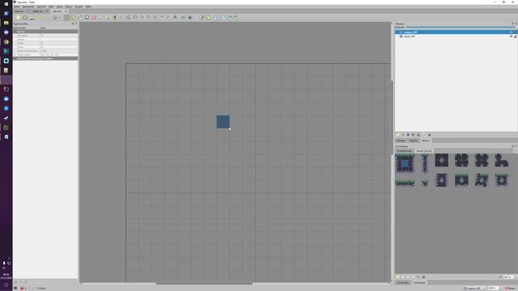Image resolution: width=518 pixels, height=291 pixels.
Task: Toggle the lock icon on the input layer
Action: click(516, 36)
